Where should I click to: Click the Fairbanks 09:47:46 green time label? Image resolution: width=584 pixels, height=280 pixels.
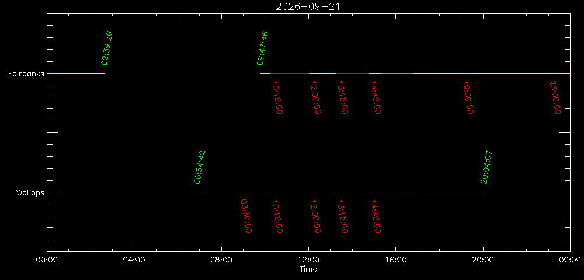click(x=263, y=48)
